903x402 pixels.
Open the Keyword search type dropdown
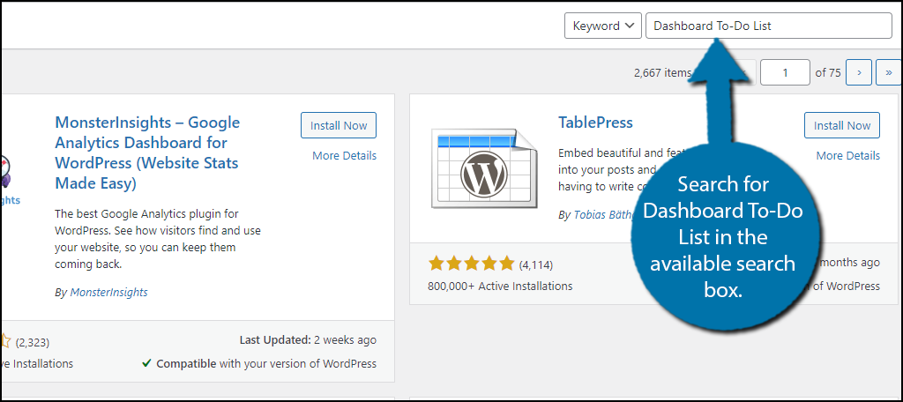coord(602,26)
